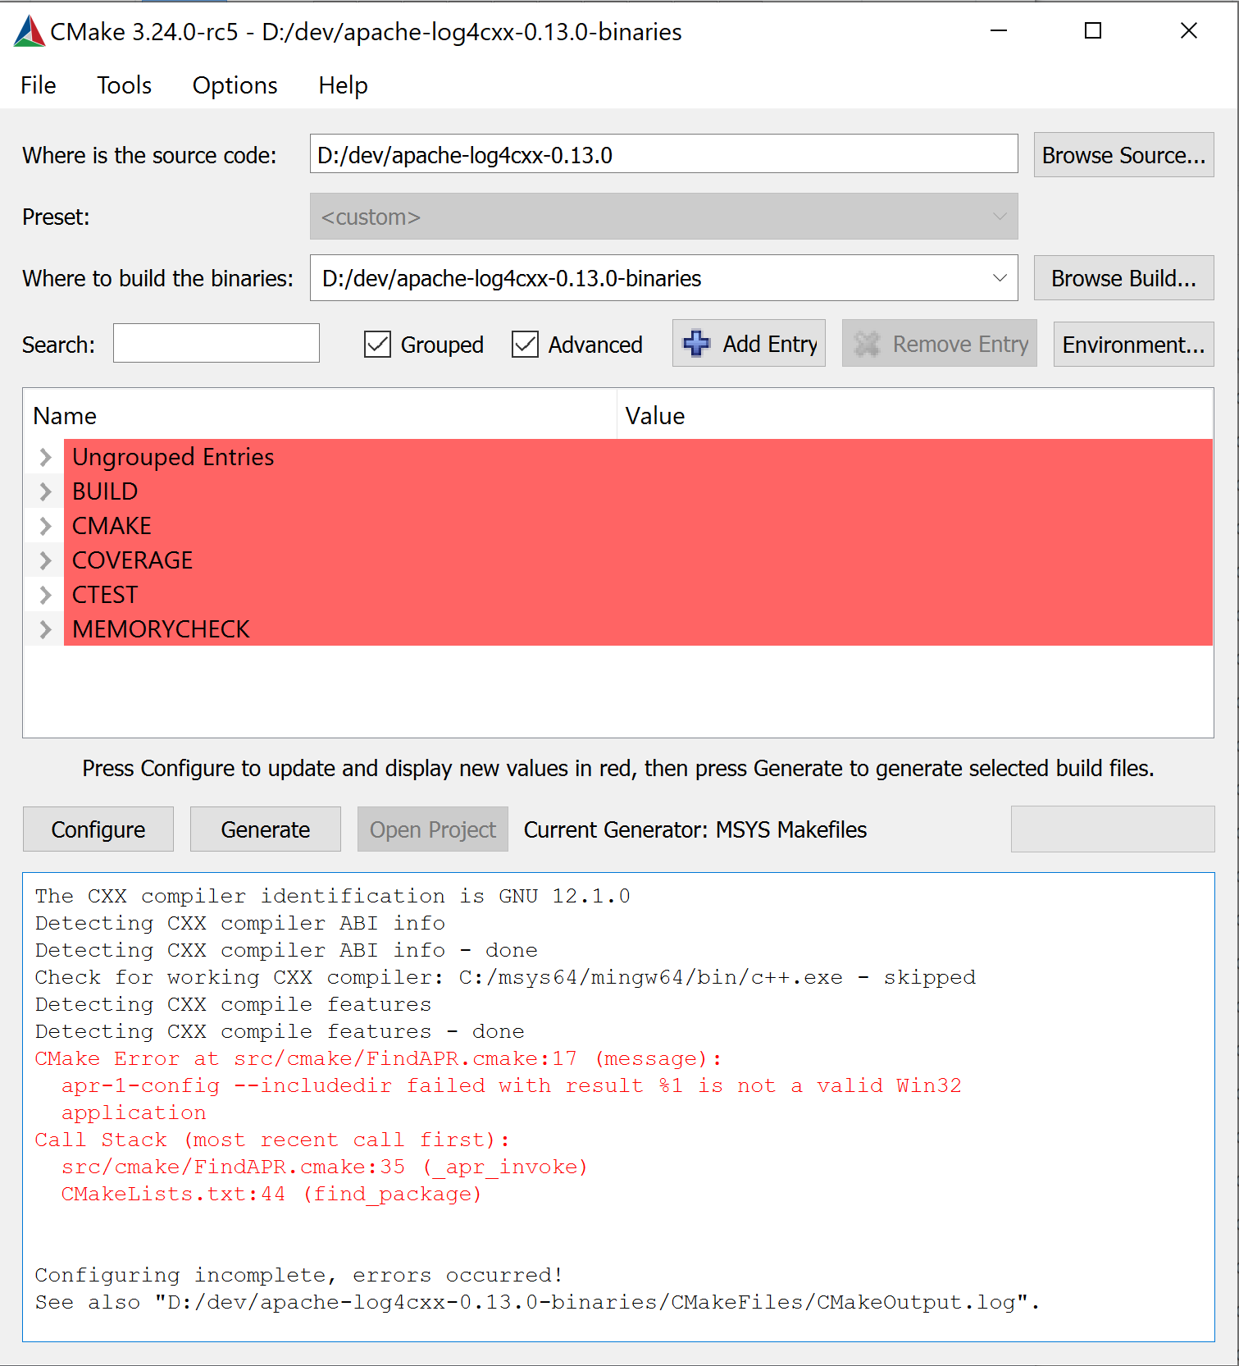
Task: Expand the Ungrouped Entries group
Action: coord(46,457)
